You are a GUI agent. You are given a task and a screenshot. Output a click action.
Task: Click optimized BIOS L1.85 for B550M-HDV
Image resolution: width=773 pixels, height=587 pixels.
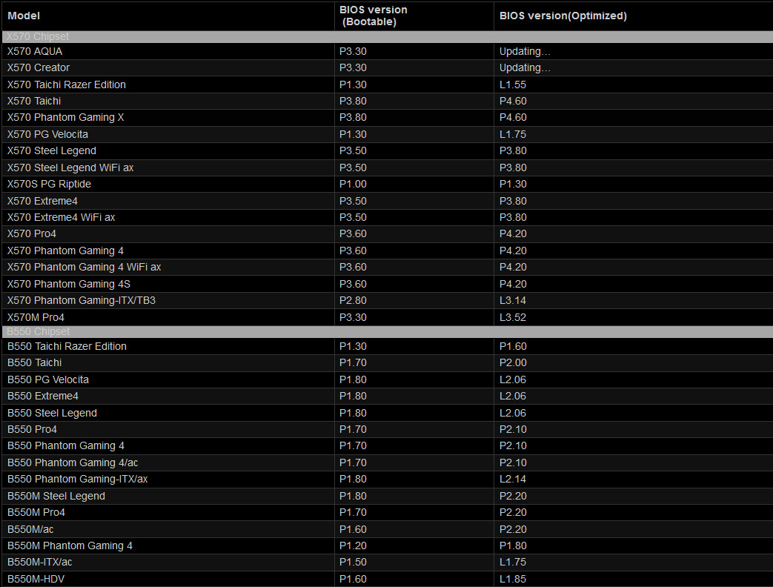[x=513, y=579]
